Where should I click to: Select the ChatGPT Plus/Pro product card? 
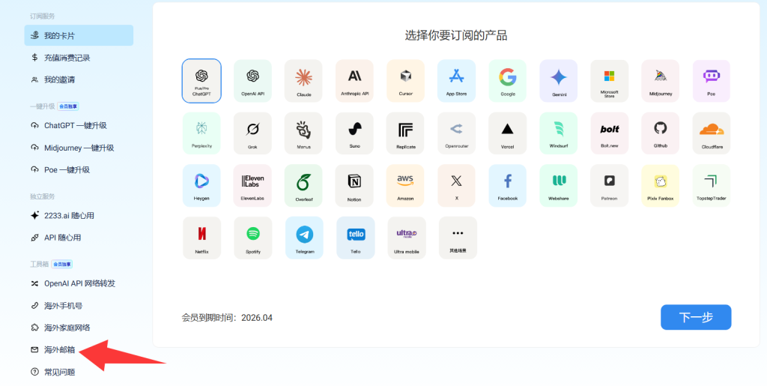201,81
